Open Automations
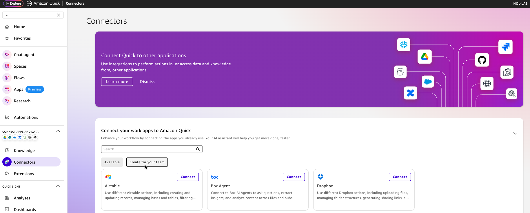 26,117
